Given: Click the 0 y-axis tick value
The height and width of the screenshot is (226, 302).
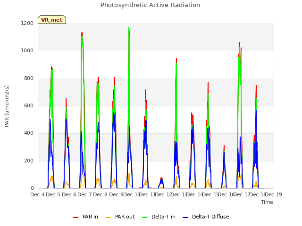Looking at the screenshot, I should coord(32,188).
